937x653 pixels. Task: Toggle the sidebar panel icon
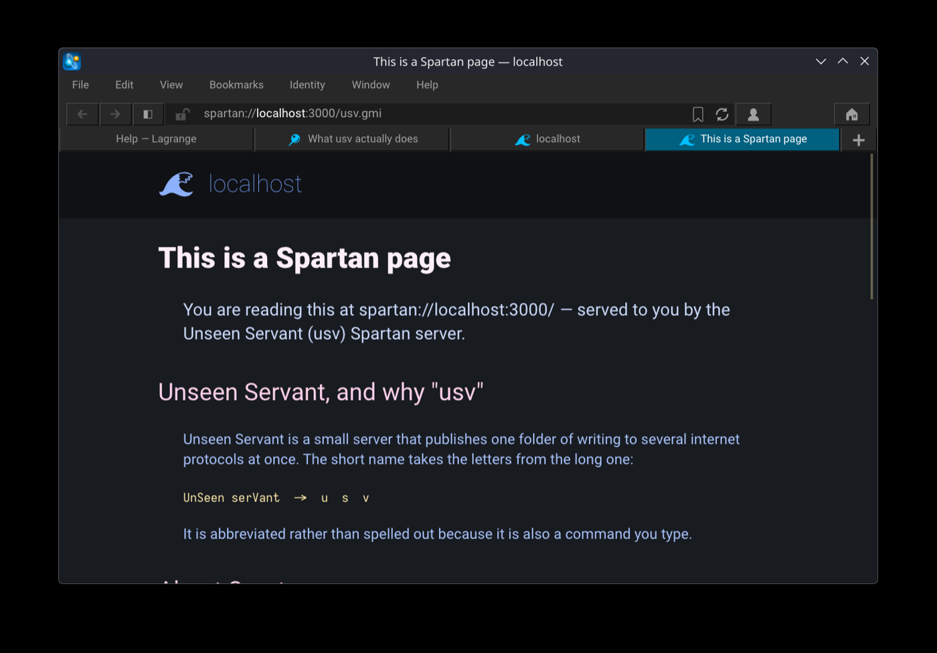click(148, 114)
